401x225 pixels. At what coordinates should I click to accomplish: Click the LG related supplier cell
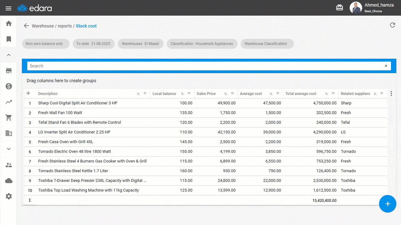coord(343,132)
